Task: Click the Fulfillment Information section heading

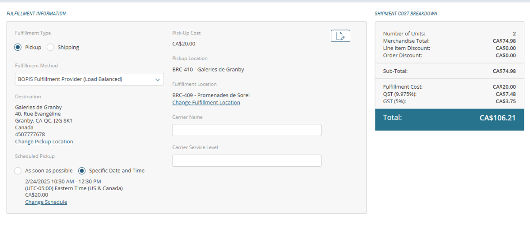Action: click(36, 14)
